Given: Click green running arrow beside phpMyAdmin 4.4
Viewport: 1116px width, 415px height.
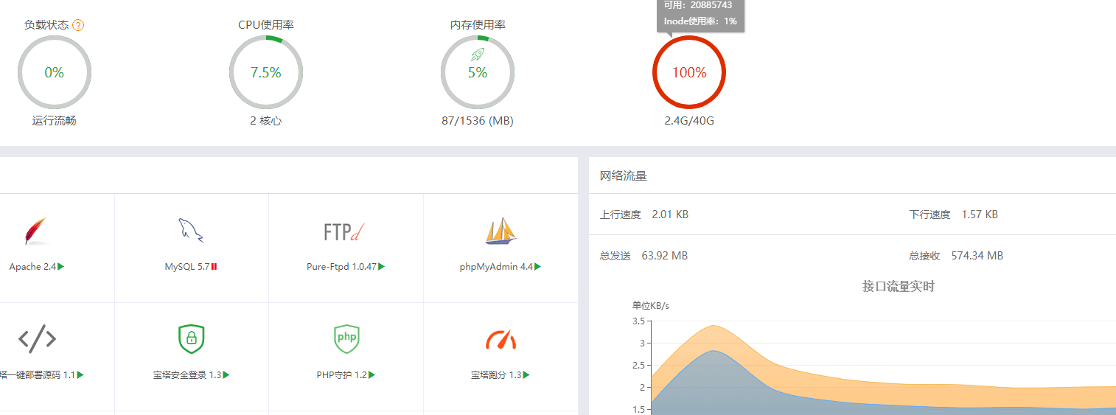Looking at the screenshot, I should tap(538, 267).
